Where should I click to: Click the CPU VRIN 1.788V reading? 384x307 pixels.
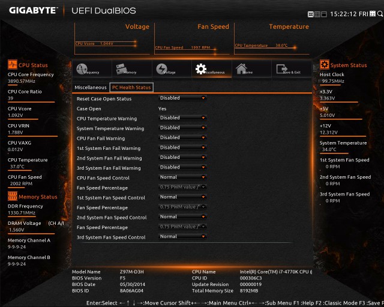(x=15, y=133)
